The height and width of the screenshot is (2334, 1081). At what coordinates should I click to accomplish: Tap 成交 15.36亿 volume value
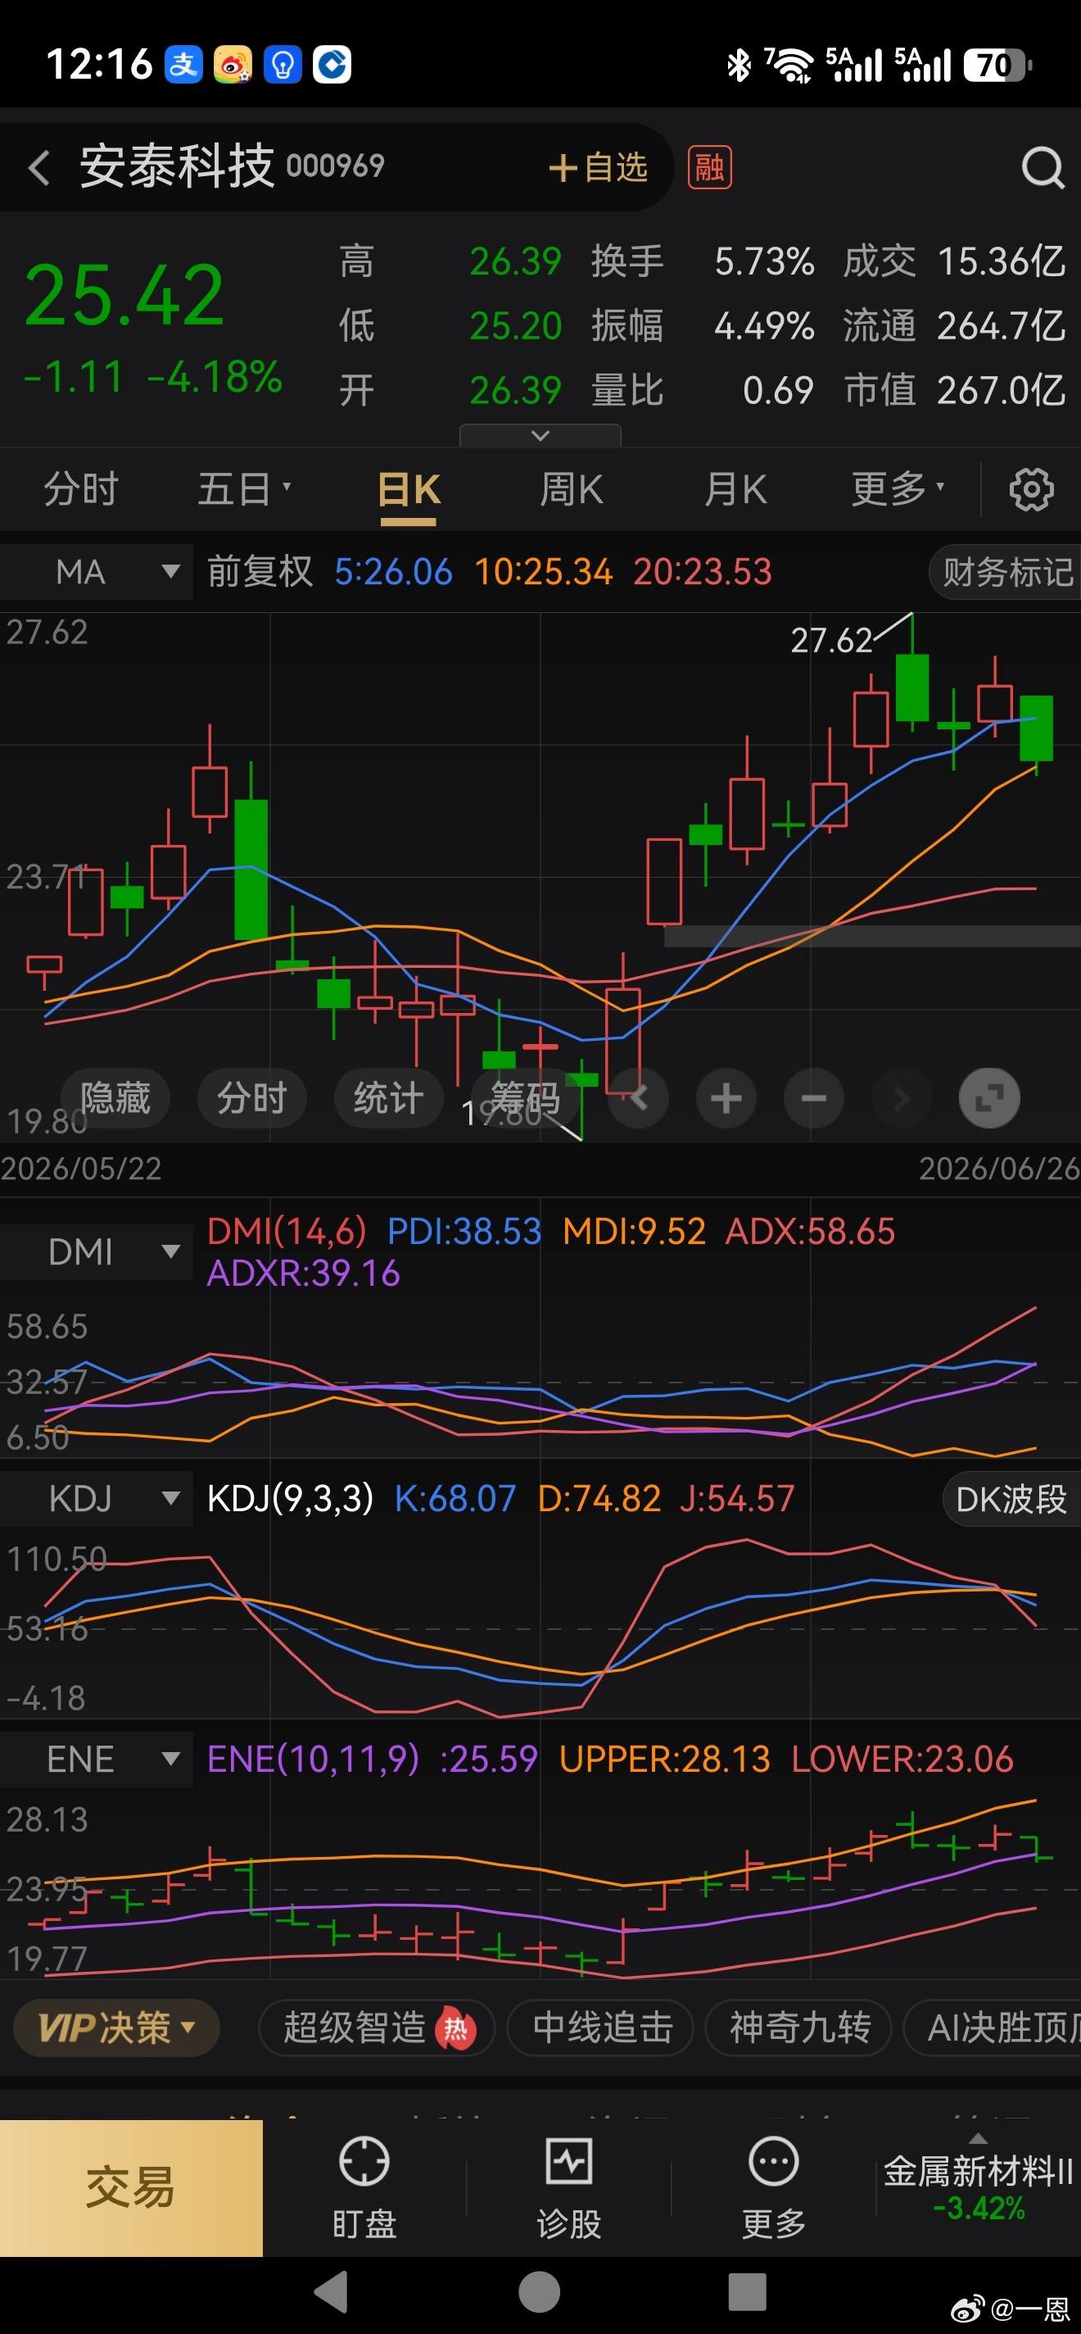tap(1001, 261)
